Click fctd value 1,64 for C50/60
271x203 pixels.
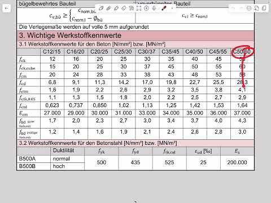click(242, 105)
